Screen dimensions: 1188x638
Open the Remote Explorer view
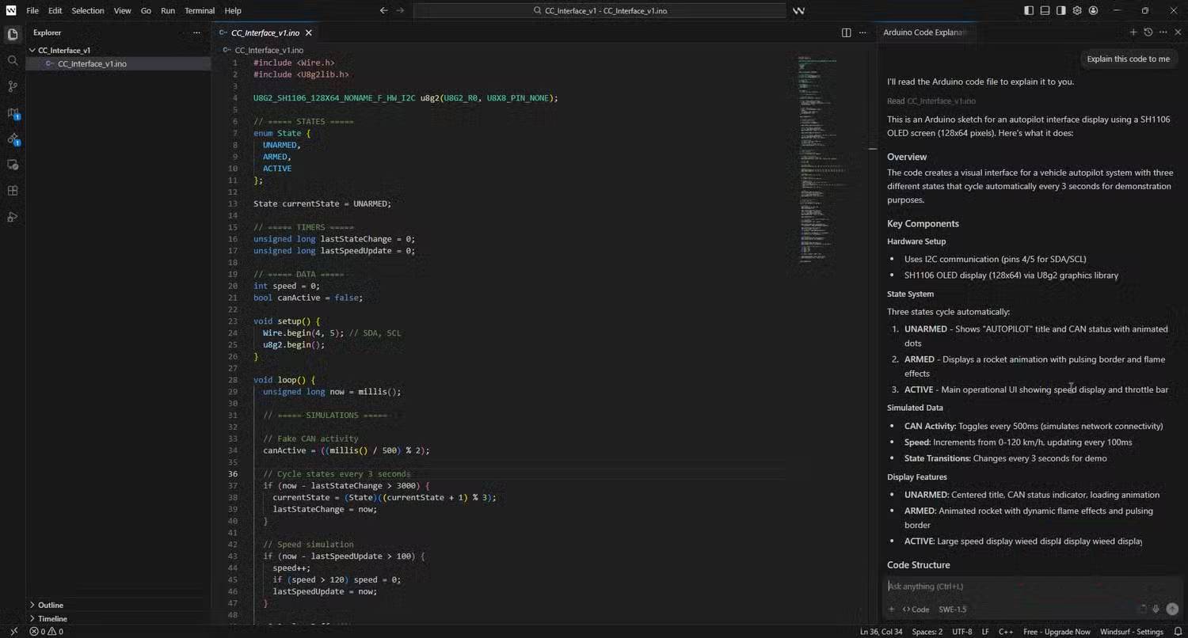point(12,165)
